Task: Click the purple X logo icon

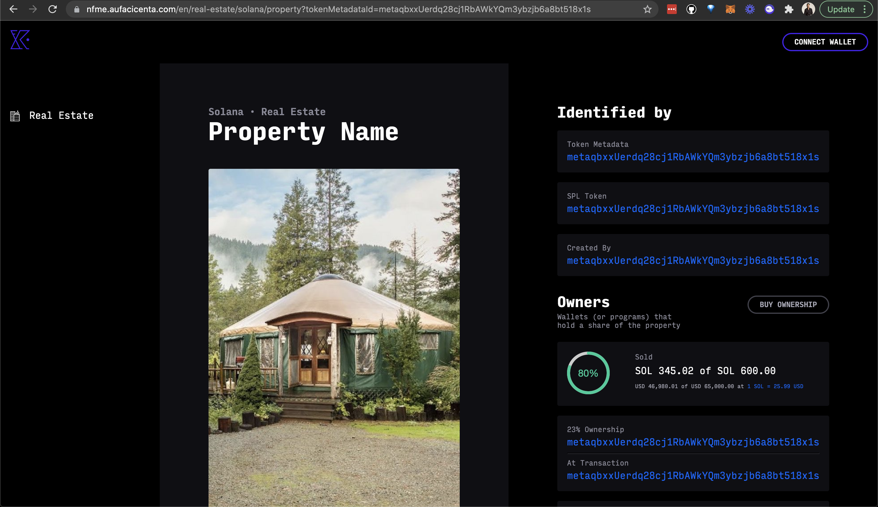Action: pos(20,40)
